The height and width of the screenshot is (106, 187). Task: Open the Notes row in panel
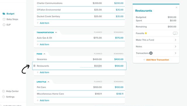(x=156, y=46)
